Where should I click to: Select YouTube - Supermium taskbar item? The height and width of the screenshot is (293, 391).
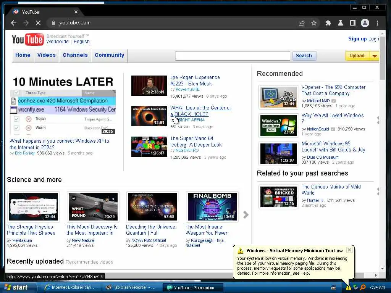tap(192, 288)
